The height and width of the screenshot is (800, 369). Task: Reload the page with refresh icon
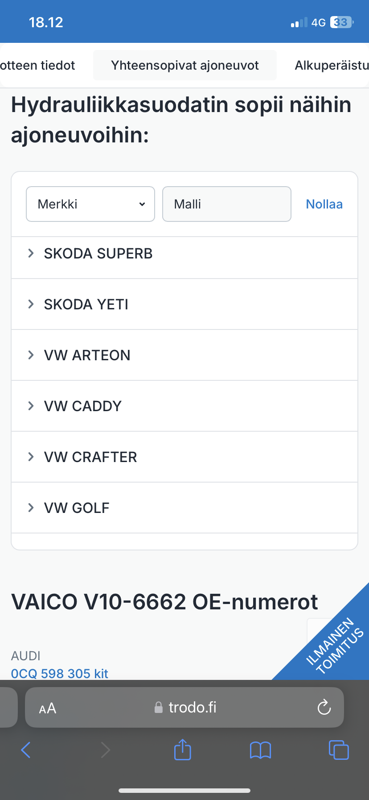tap(324, 708)
